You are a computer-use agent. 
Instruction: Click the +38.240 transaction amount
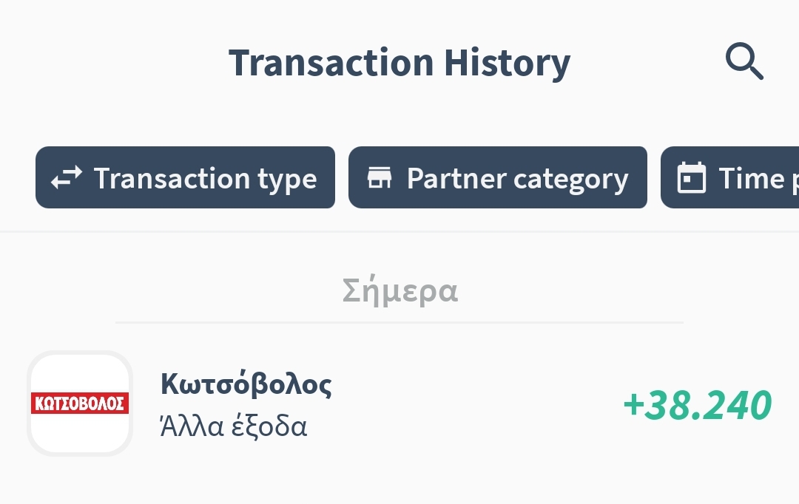[x=698, y=405]
